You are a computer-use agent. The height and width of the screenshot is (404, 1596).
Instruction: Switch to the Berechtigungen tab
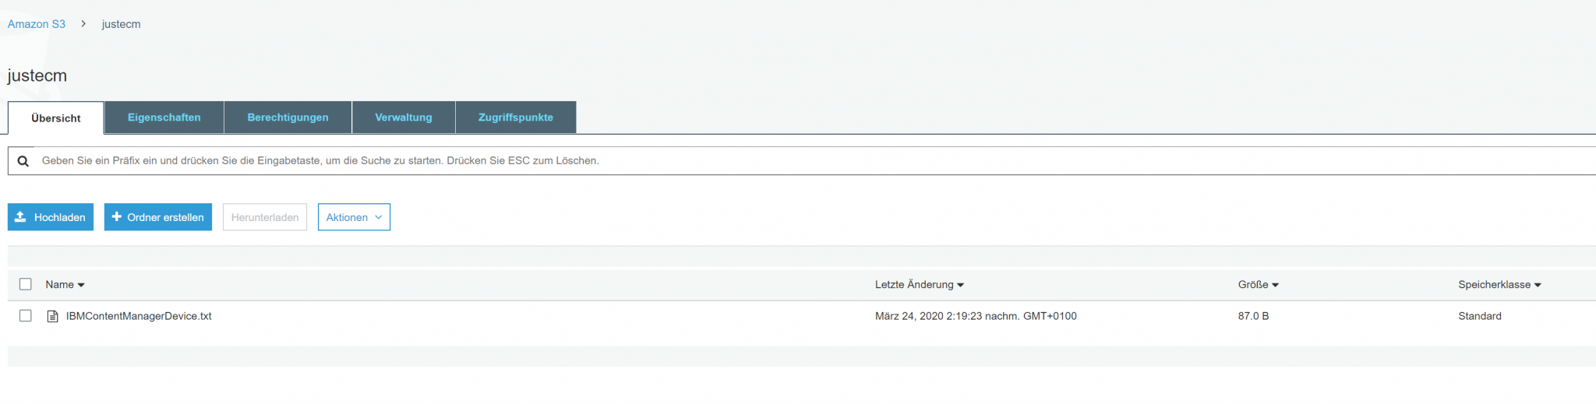click(288, 118)
